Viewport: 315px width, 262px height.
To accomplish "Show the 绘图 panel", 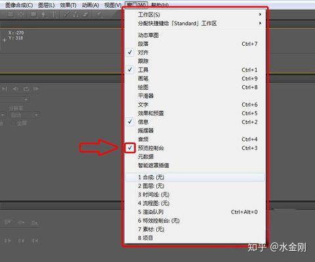I will 195,87.
